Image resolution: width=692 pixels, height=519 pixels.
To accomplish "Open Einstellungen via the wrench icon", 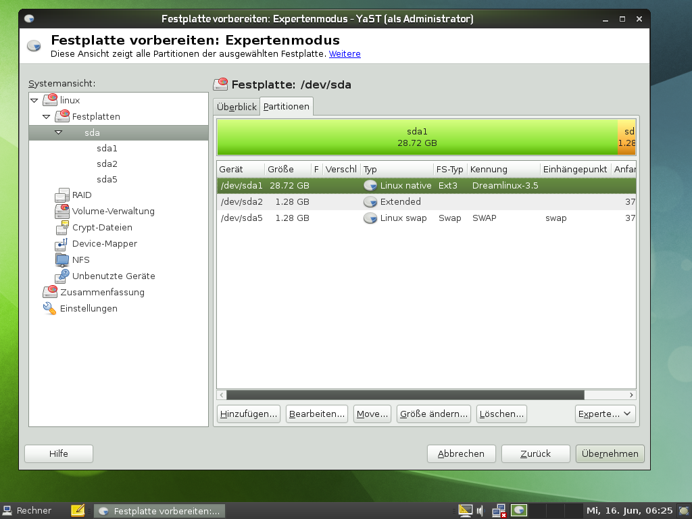I will click(49, 308).
